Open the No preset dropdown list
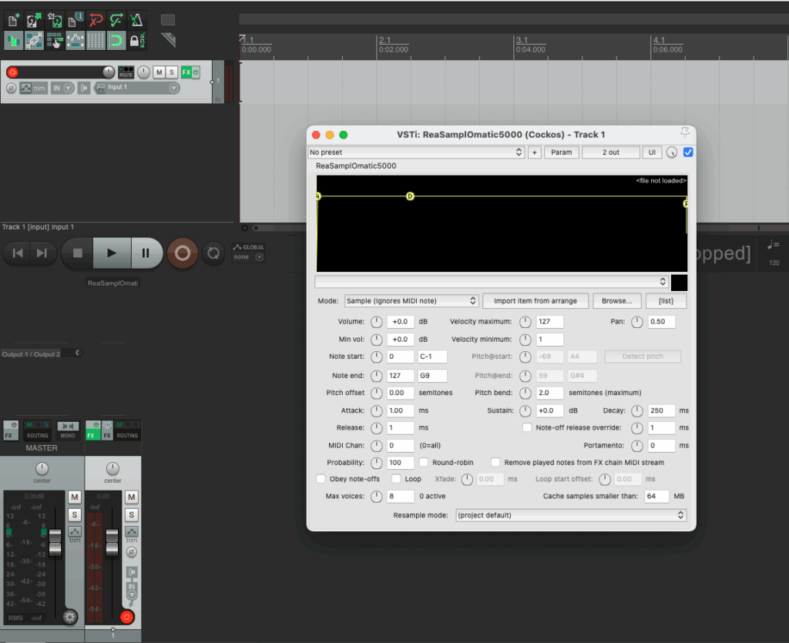The height and width of the screenshot is (643, 789). pyautogui.click(x=416, y=152)
